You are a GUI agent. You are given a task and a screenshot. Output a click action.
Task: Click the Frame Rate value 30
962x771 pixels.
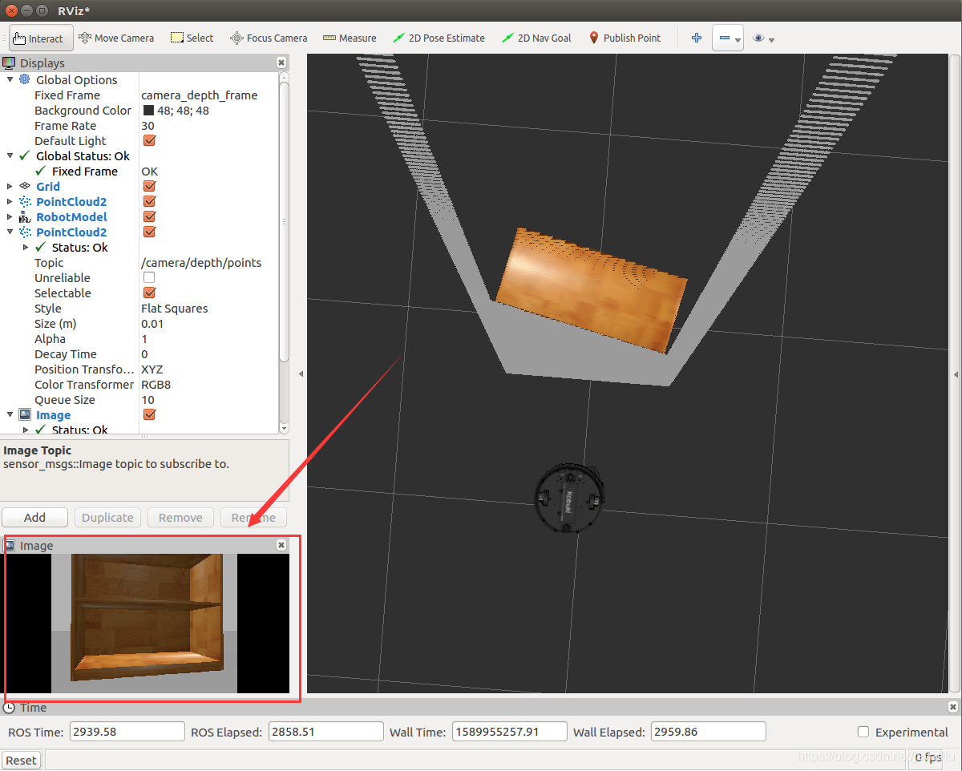(x=148, y=125)
